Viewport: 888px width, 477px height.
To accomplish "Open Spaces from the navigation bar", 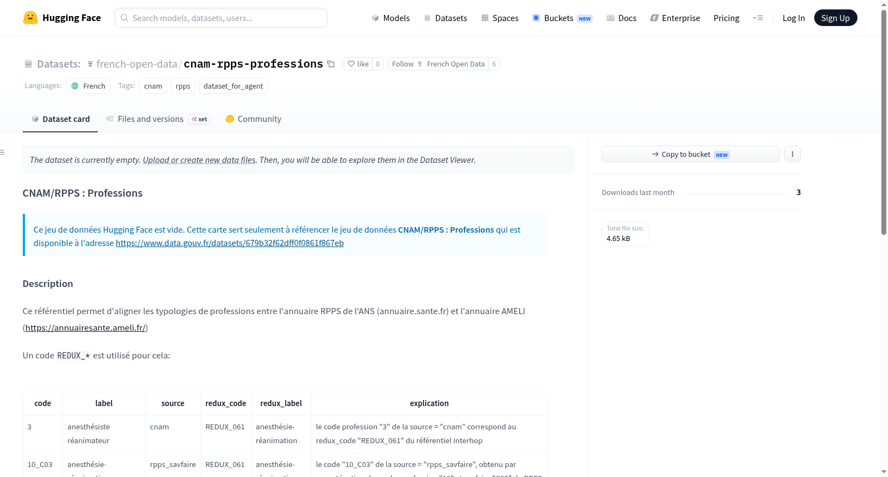I will click(x=500, y=18).
